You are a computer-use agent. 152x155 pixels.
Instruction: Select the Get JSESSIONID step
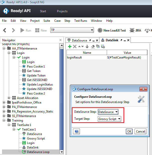pos(37,80)
